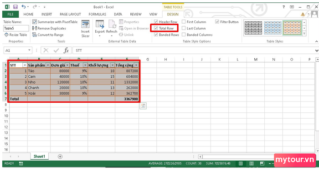Image resolution: width=319 pixels, height=171 pixels.
Task: Click the Quick Analysis icon below table
Action: click(143, 106)
